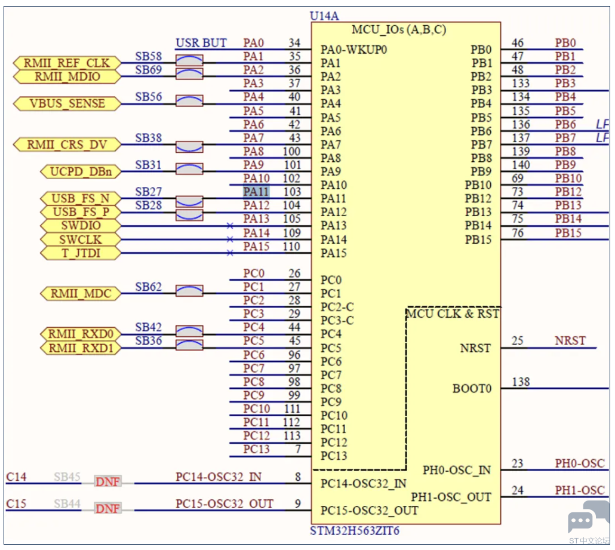Image resolution: width=615 pixels, height=550 pixels.
Task: Click the SB62 solder bridge symbol
Action: [189, 291]
